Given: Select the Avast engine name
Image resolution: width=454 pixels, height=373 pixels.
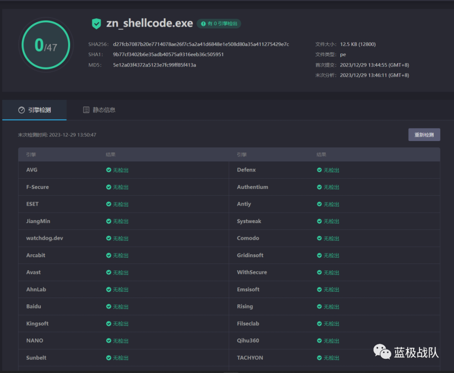Looking at the screenshot, I should click(34, 272).
